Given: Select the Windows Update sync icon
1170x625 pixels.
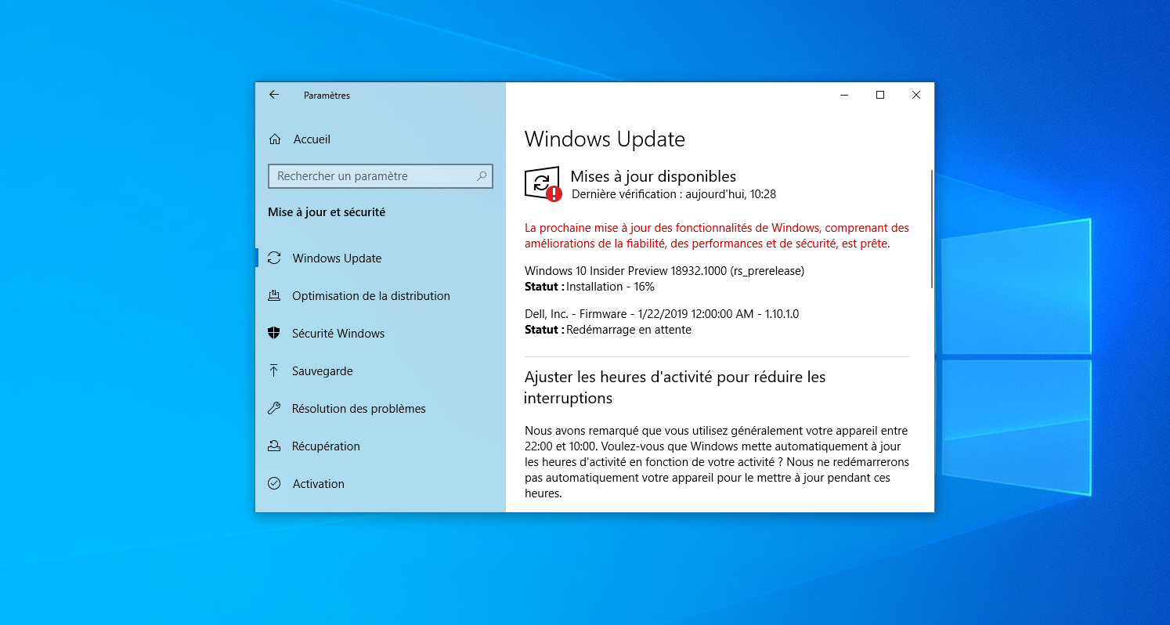Looking at the screenshot, I should (x=274, y=258).
